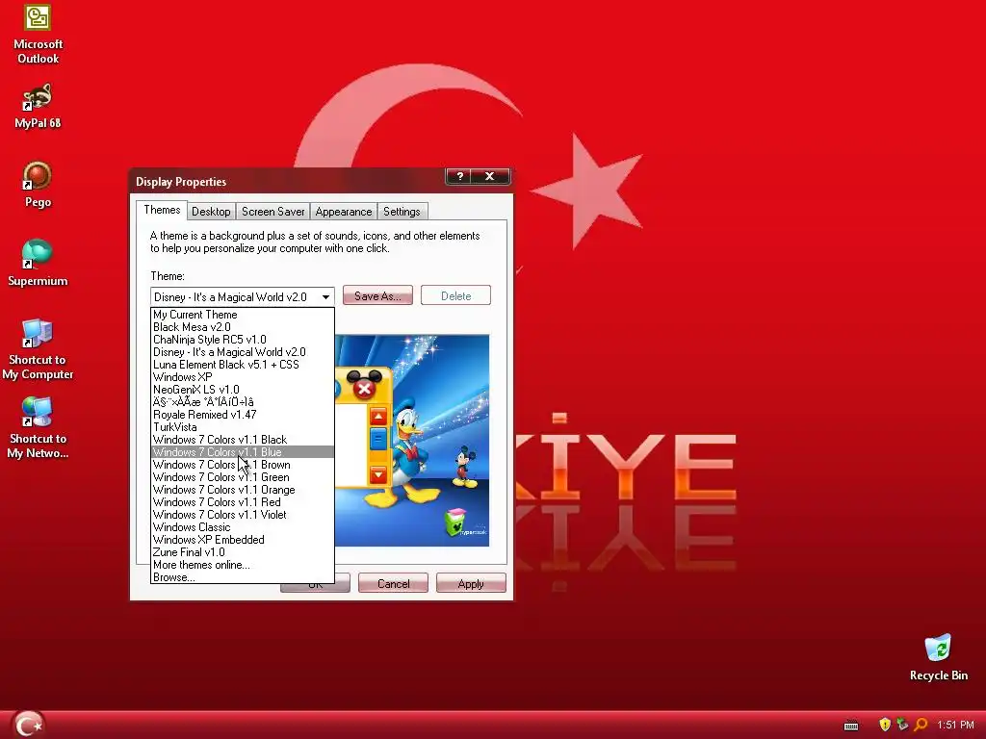The height and width of the screenshot is (739, 986).
Task: Click the help question mark button
Action: (459, 177)
